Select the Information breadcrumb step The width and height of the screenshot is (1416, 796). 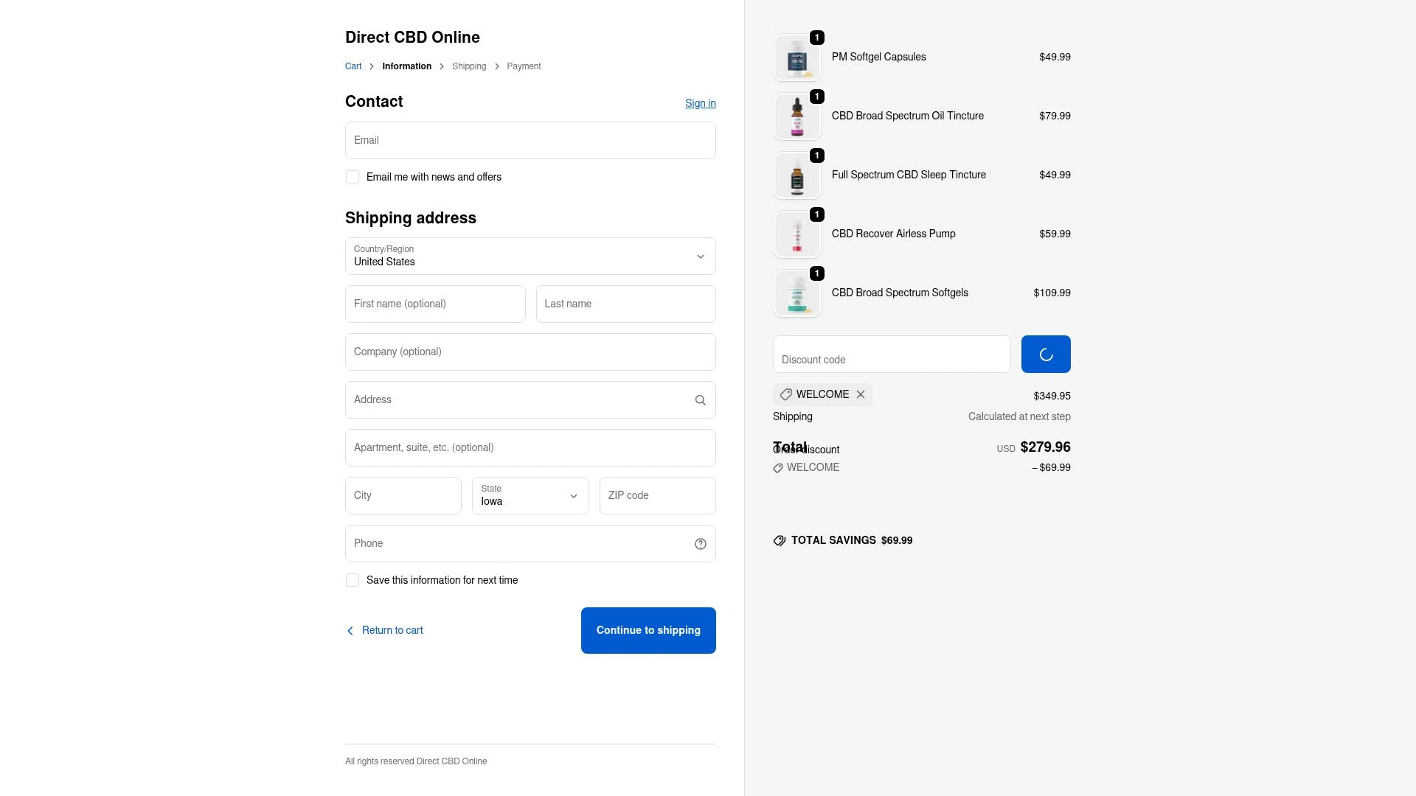coord(406,66)
